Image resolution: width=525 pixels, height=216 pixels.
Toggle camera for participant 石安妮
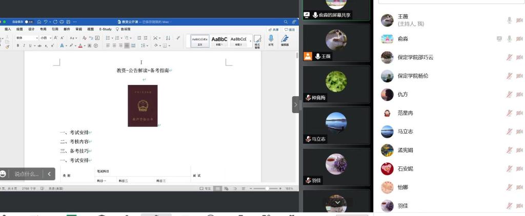519,169
